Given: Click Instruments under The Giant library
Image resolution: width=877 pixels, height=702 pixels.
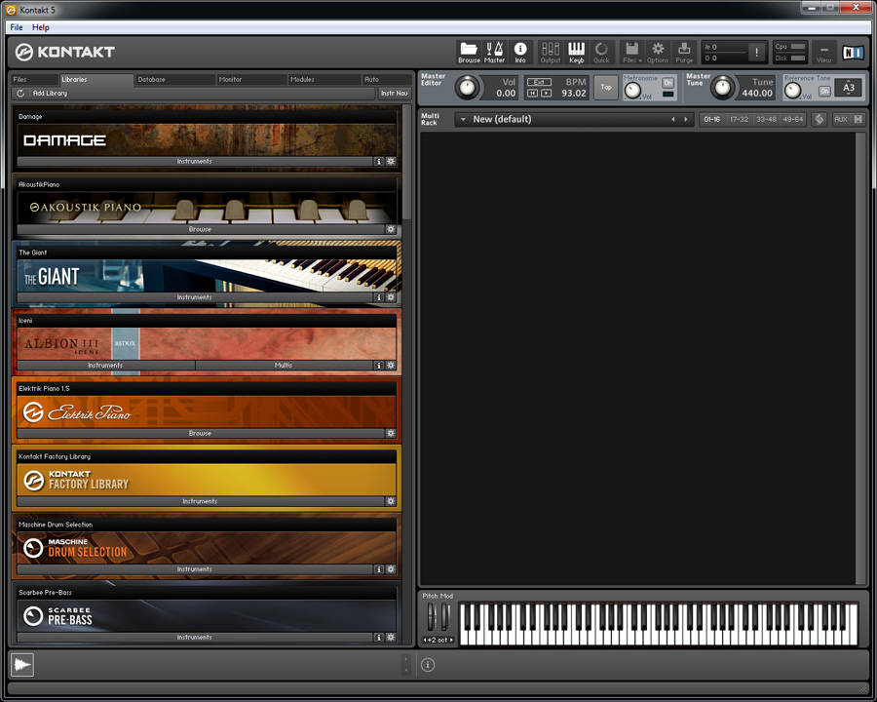Looking at the screenshot, I should (194, 297).
